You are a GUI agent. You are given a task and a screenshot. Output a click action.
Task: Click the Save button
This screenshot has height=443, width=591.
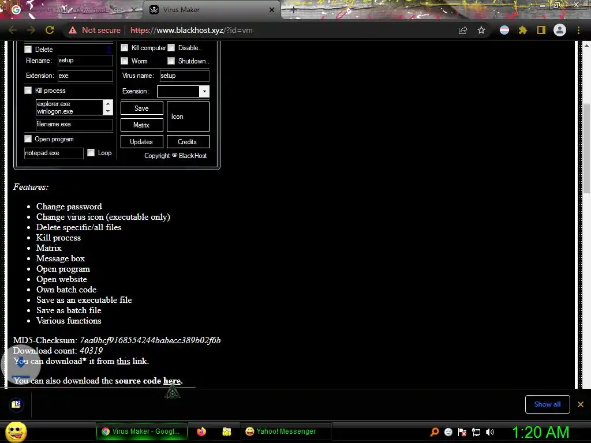coord(142,108)
